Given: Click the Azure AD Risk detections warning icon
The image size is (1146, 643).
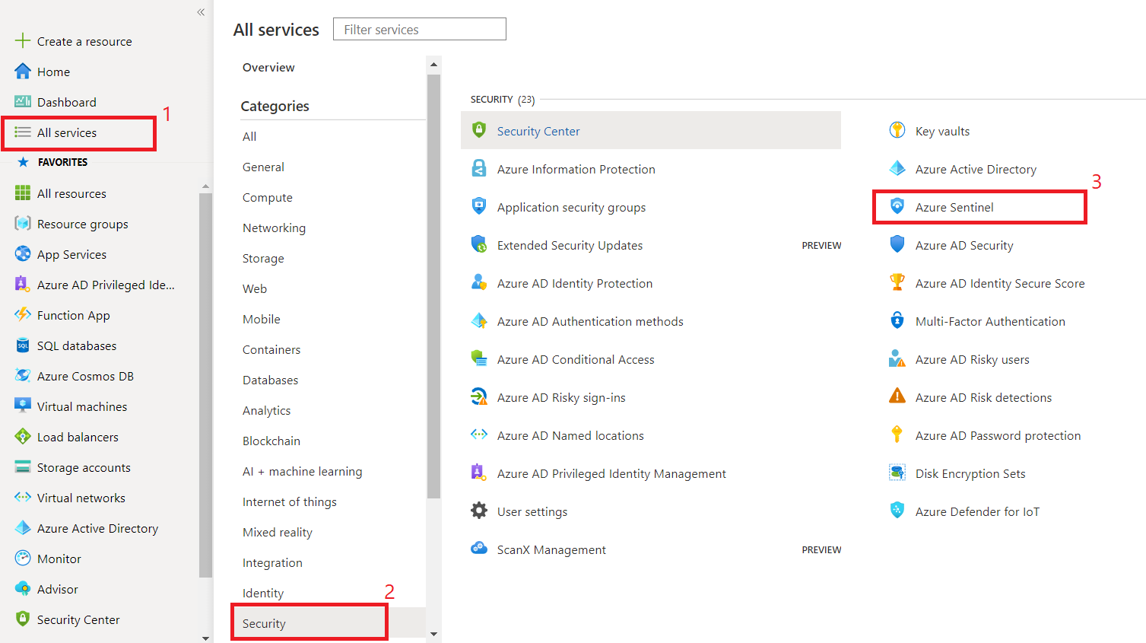Looking at the screenshot, I should (897, 396).
